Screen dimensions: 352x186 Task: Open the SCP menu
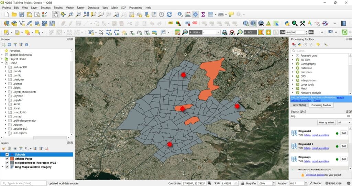pyautogui.click(x=123, y=8)
